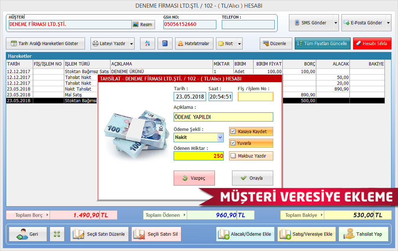Toggle the Yuvarla checkbox

[x=233, y=143]
